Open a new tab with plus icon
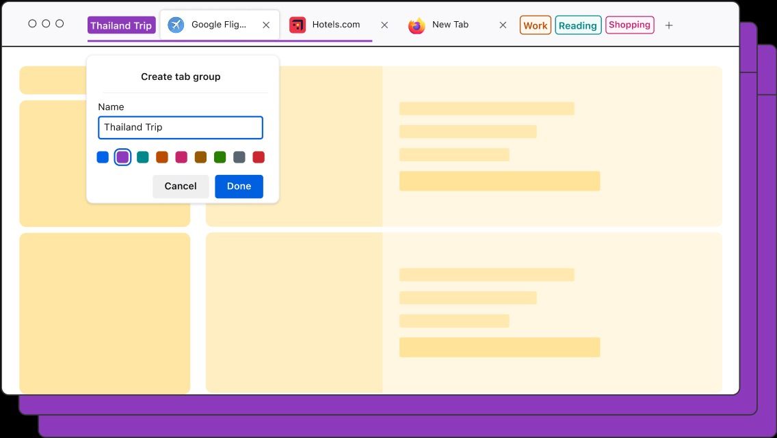Viewport: 777px width, 438px height. click(x=669, y=25)
